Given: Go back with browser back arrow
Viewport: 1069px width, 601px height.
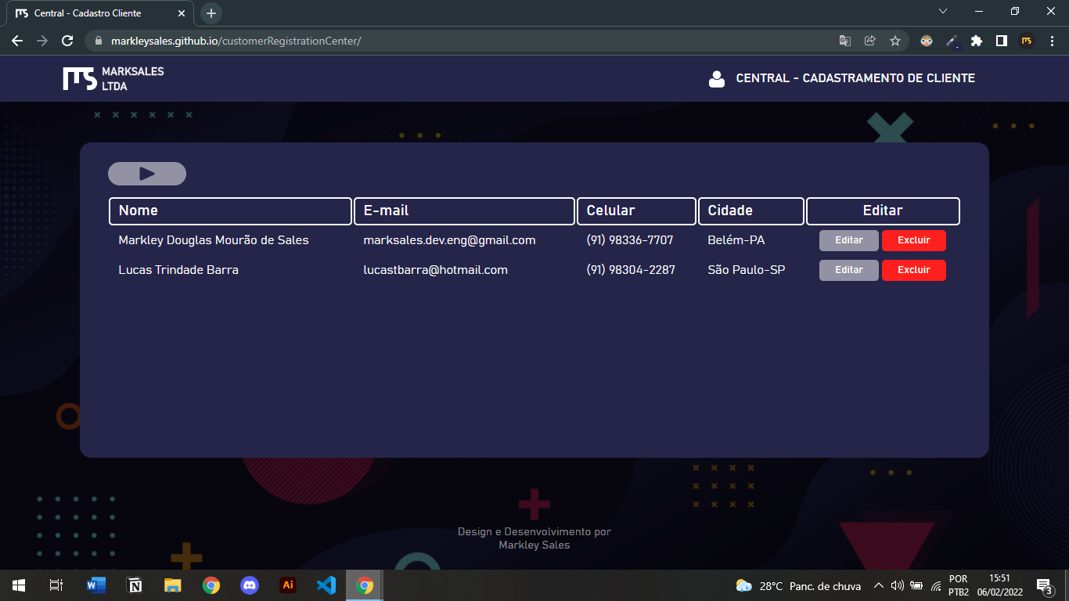Looking at the screenshot, I should coord(17,41).
